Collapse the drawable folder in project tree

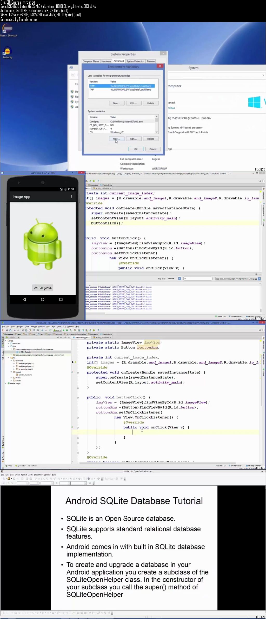click(x=11, y=360)
